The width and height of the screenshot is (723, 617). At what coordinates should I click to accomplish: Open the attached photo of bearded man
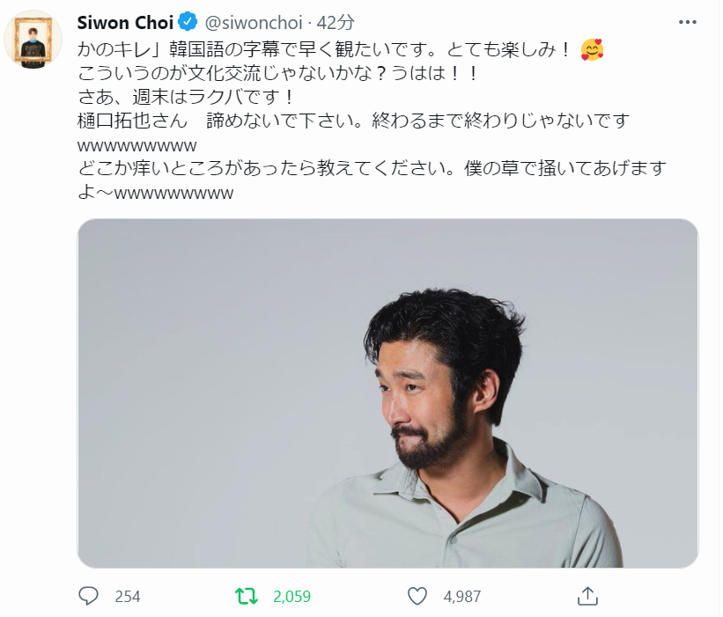point(387,393)
